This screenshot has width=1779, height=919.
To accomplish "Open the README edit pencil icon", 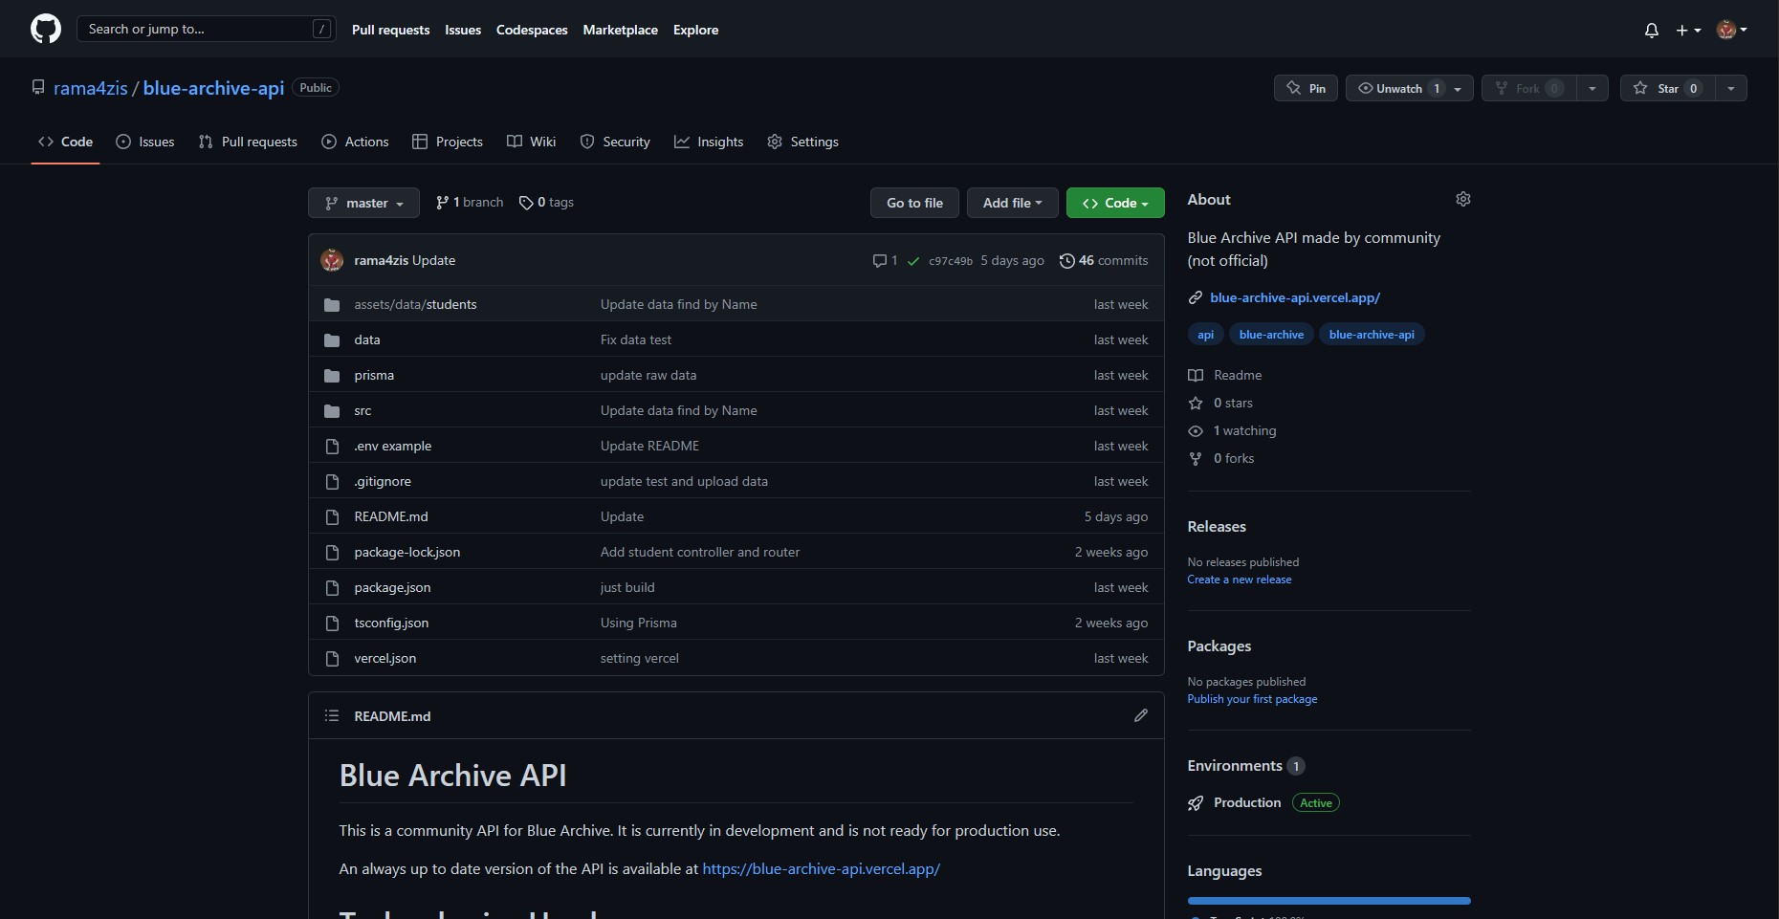I will pyautogui.click(x=1141, y=715).
